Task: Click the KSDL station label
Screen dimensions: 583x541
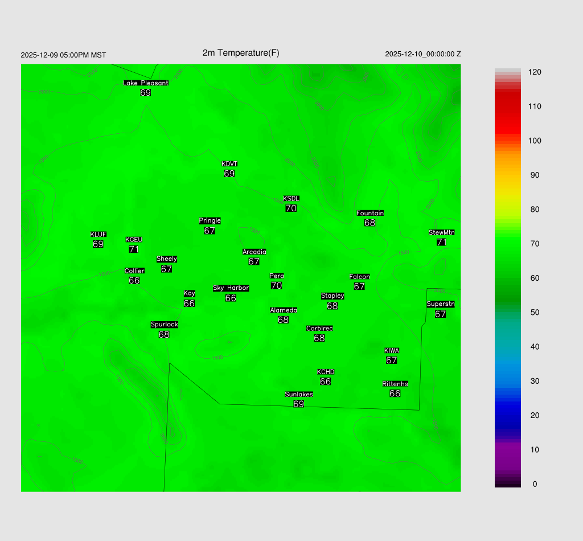Action: [291, 199]
